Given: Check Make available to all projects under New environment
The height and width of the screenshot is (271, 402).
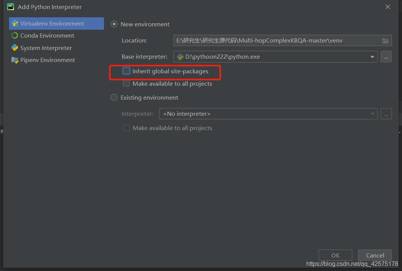Looking at the screenshot, I should coord(126,83).
